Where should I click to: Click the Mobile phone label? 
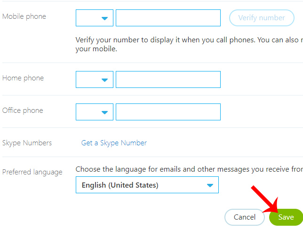(x=24, y=16)
